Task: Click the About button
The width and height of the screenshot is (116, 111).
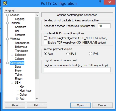Action: 15,105
